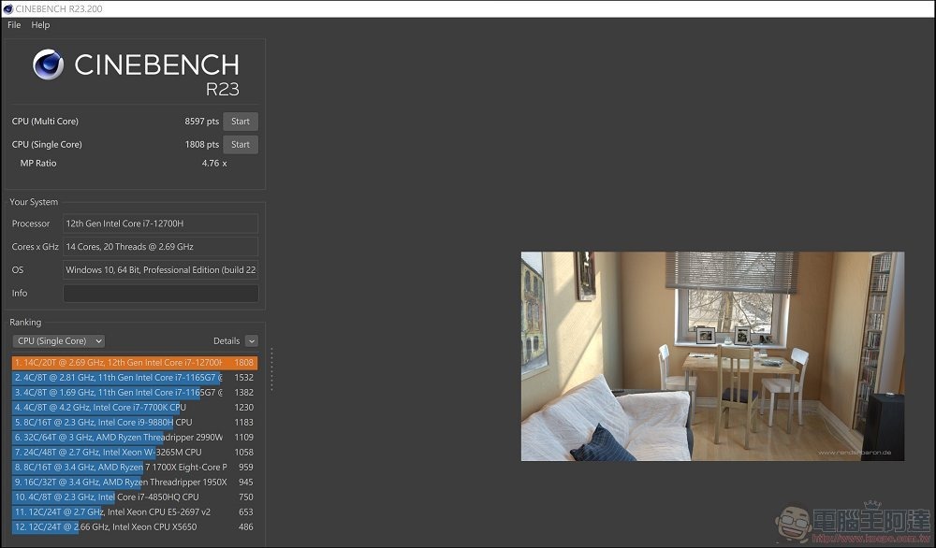Viewport: 936px width, 548px height.
Task: Select ranking row 5 Core i9-9880H
Action: 135,422
